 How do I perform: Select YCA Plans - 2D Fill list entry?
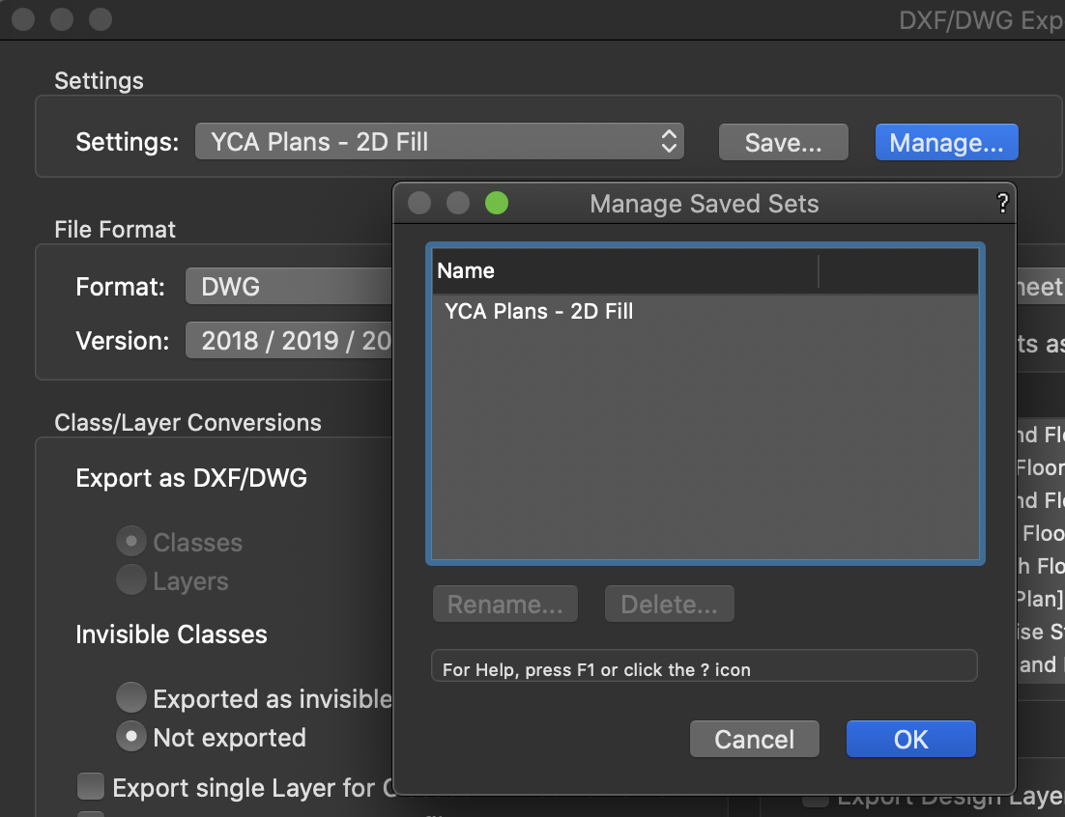point(539,312)
